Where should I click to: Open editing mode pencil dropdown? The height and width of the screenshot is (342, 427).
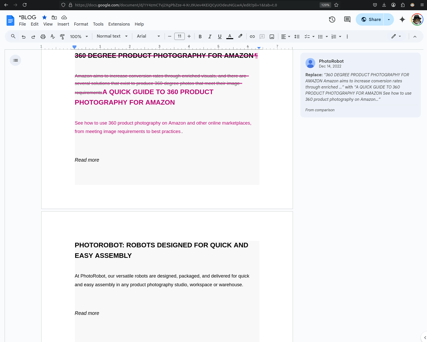pyautogui.click(x=396, y=36)
